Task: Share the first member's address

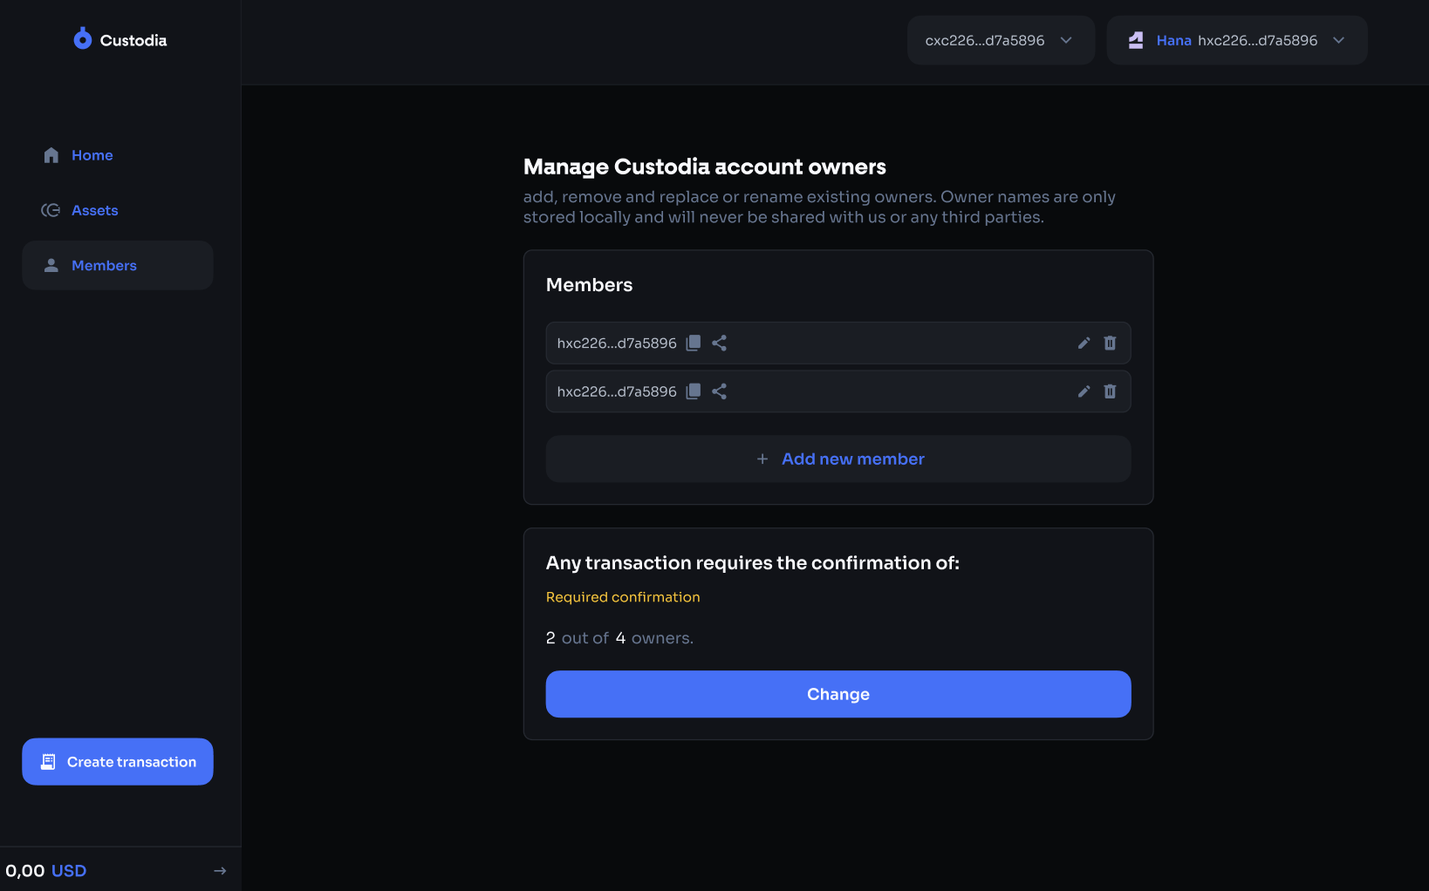Action: (x=719, y=343)
